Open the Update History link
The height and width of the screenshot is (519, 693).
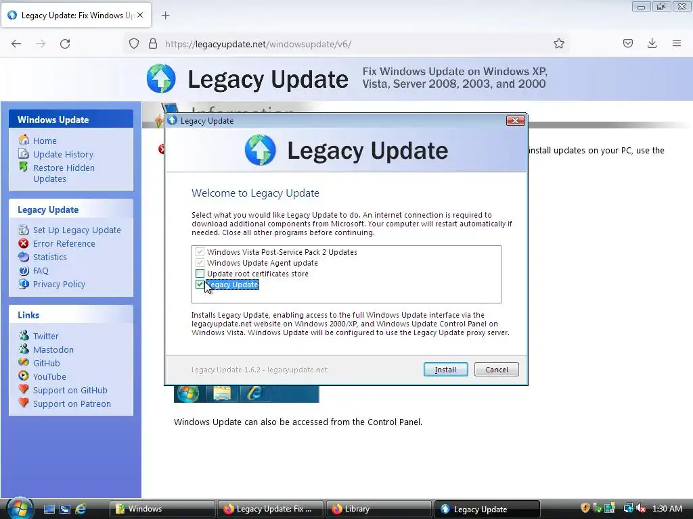point(63,155)
